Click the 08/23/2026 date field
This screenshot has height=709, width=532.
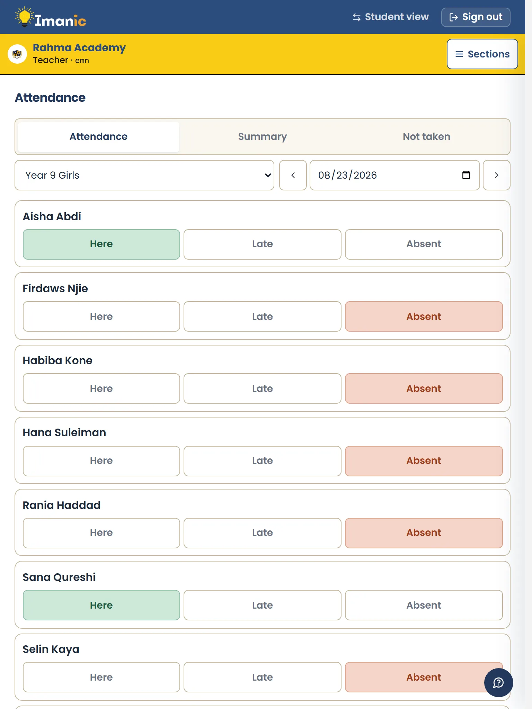[x=395, y=175]
